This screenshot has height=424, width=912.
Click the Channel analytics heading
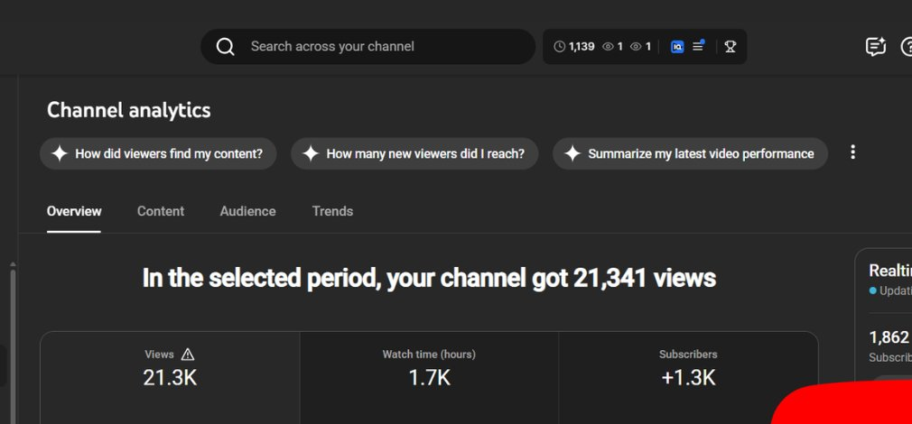[x=128, y=110]
